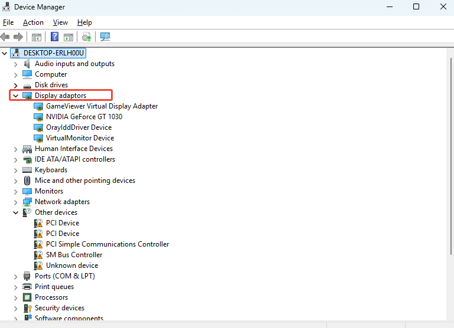Collapse the Display adaptors category
This screenshot has width=454, height=328.
coord(16,96)
